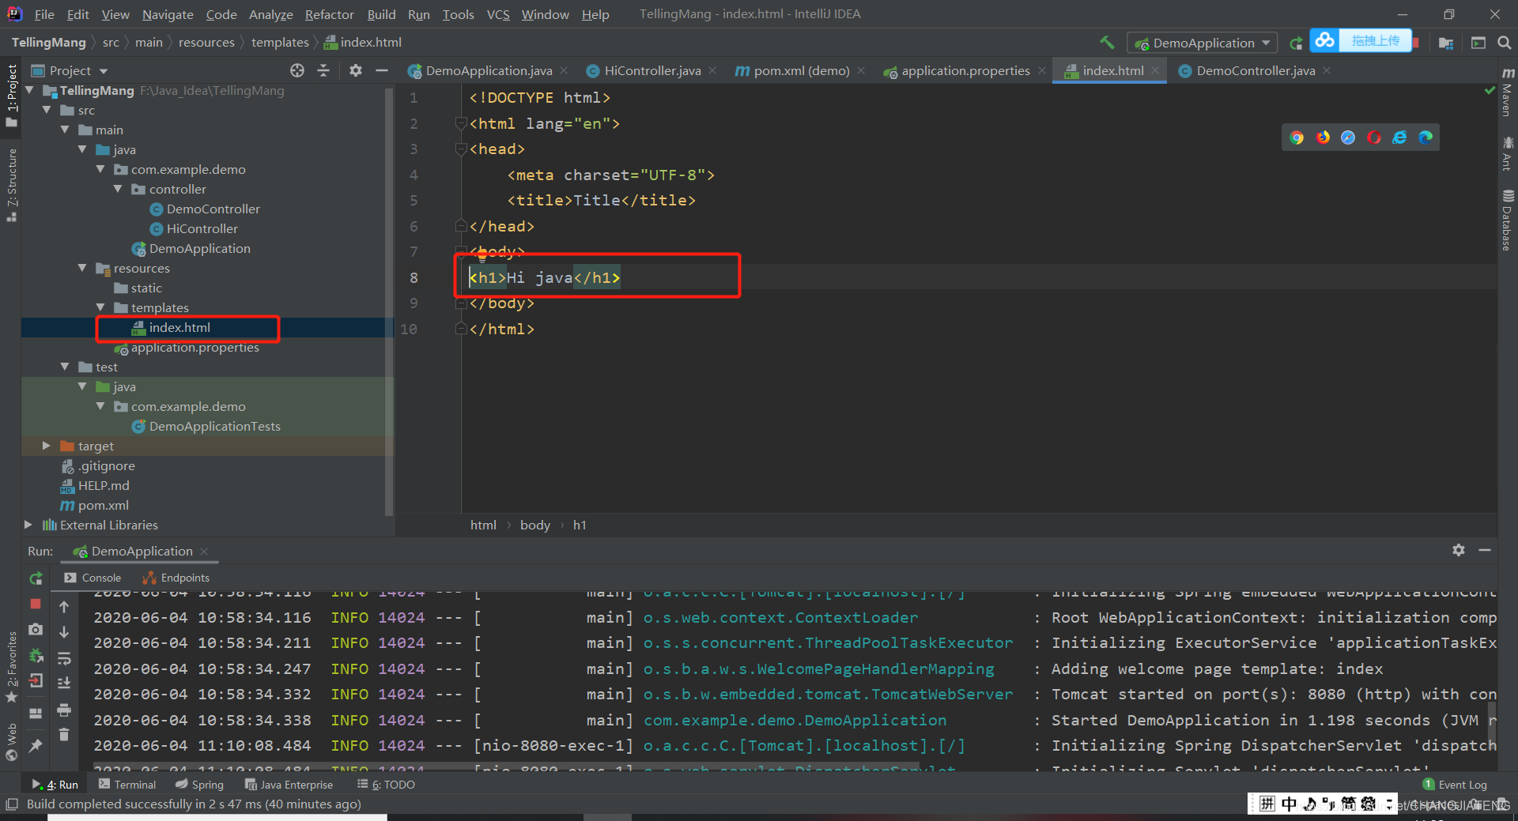Open the DemoApplication run configuration dropdown

[1202, 43]
